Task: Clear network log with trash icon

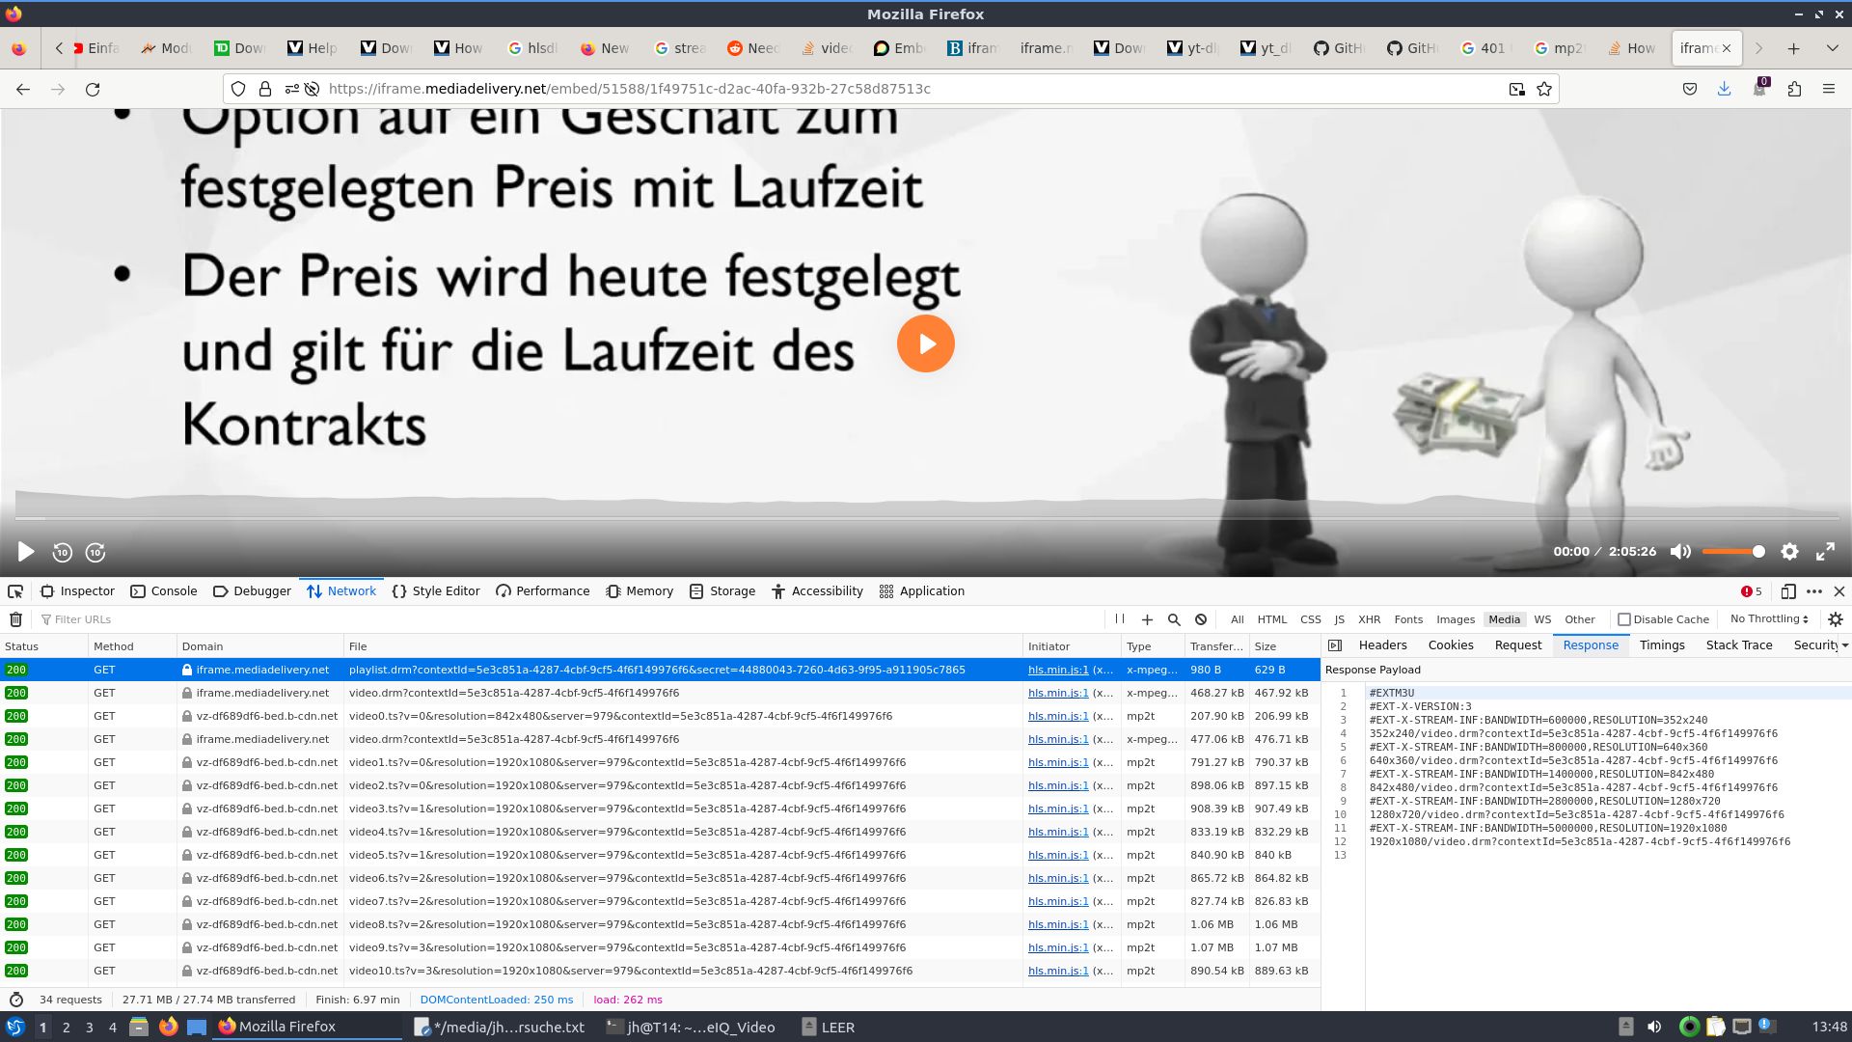Action: (15, 619)
